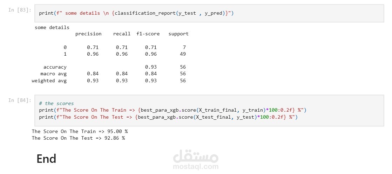Click the accuracy value 0.93 in output

coord(151,67)
